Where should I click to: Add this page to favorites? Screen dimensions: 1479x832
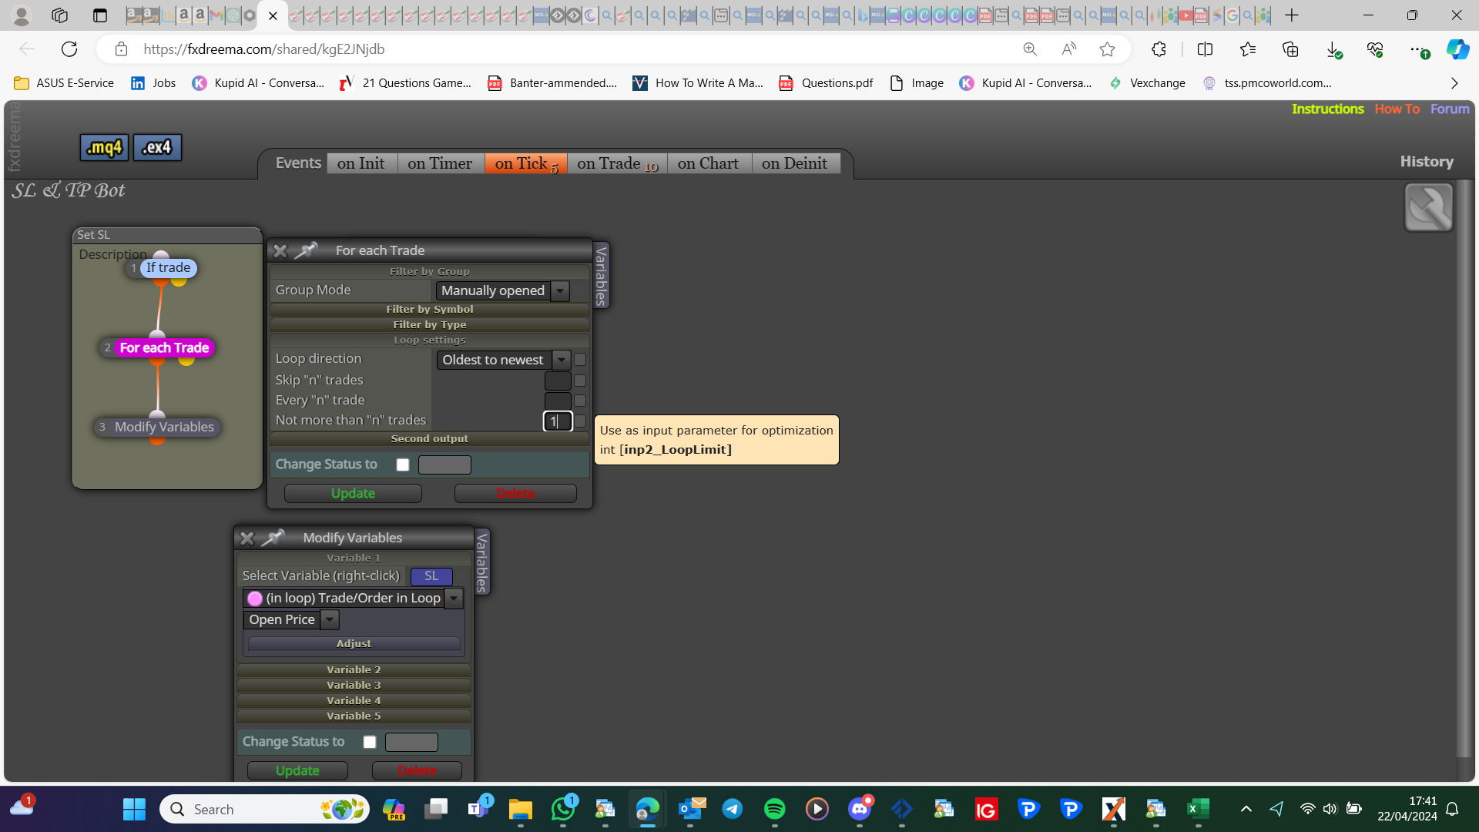point(1108,49)
